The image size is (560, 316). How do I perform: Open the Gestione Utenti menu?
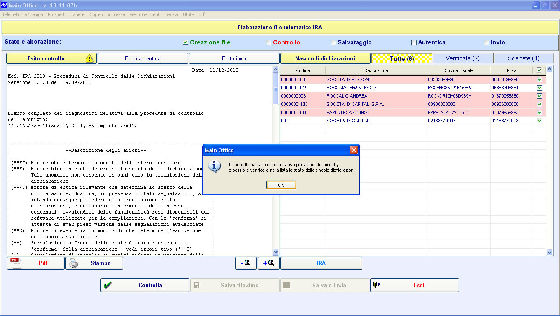point(145,14)
